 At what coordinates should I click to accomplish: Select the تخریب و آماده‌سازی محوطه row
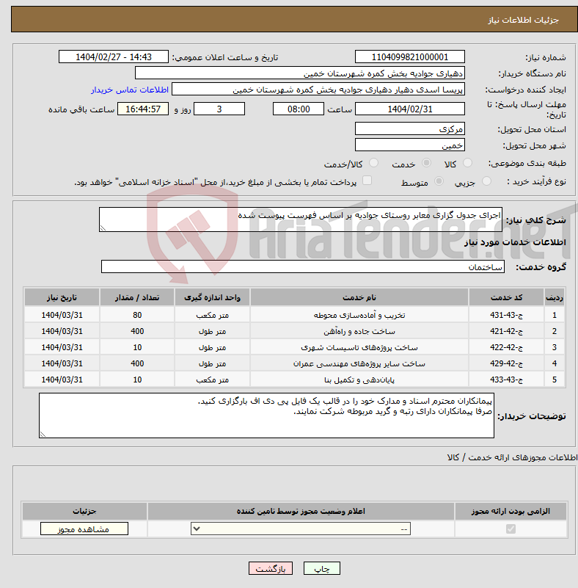point(294,315)
